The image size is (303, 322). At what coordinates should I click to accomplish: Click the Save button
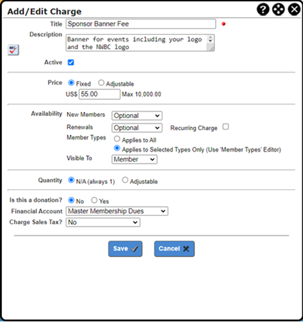125,249
